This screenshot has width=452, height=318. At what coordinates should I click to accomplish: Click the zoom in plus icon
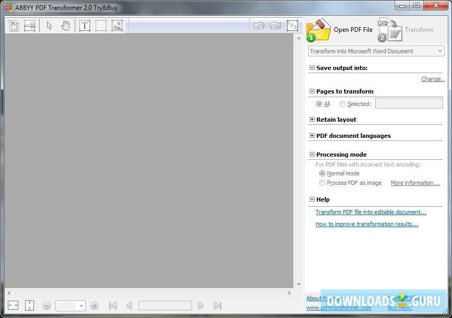(94, 305)
